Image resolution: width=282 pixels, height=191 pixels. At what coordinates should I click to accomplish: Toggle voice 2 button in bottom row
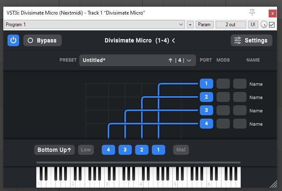(142, 150)
